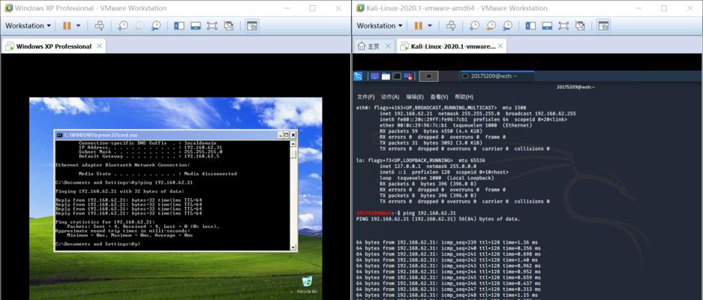This screenshot has width=703, height=300.
Task: Revert Kali VM to previous snapshot
Action: 491,25
